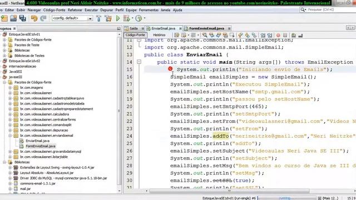Click the Redo arrow icon
The width and height of the screenshot is (356, 200).
[x=43, y=18]
